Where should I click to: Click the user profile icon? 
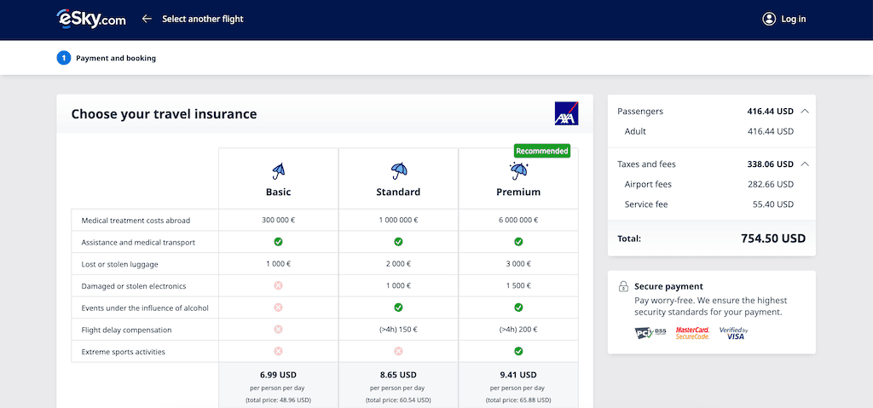pos(769,19)
